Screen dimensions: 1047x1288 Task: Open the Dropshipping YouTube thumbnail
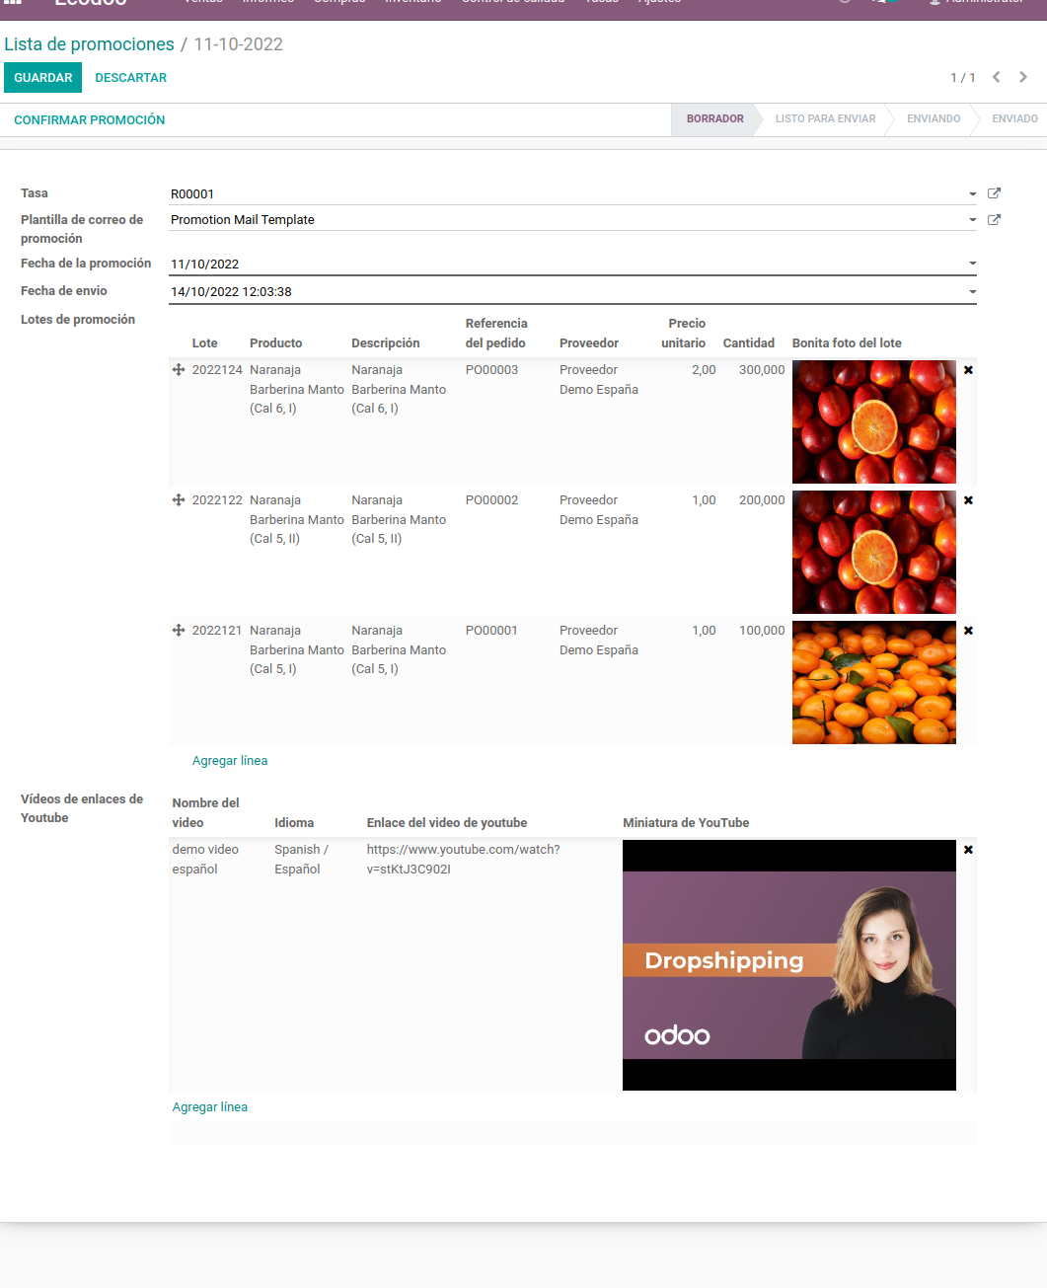point(789,965)
